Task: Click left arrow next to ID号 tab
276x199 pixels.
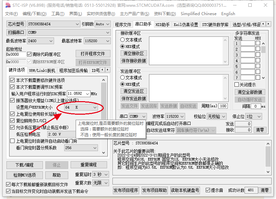Action: [x=102, y=70]
